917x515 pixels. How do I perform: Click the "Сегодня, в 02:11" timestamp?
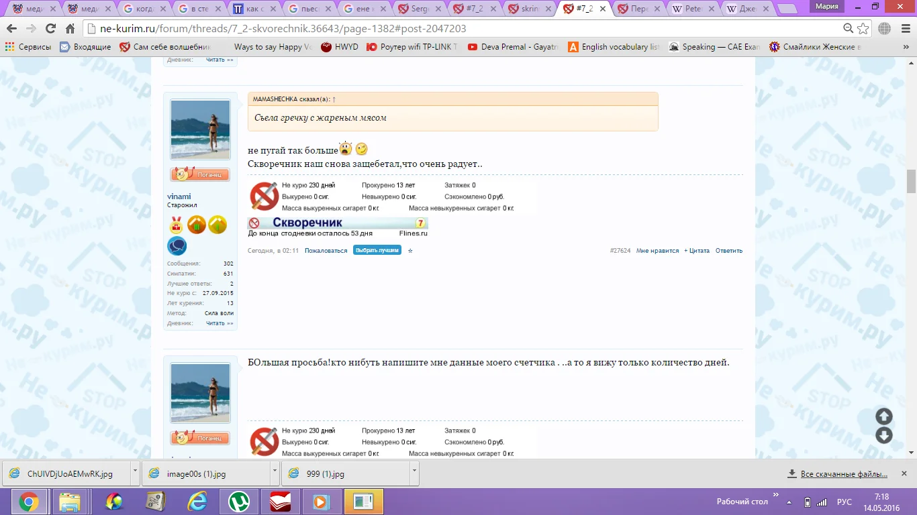click(273, 251)
